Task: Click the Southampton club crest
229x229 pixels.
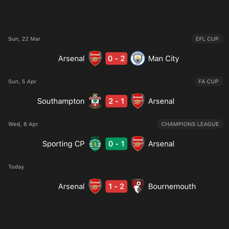Action: point(95,101)
